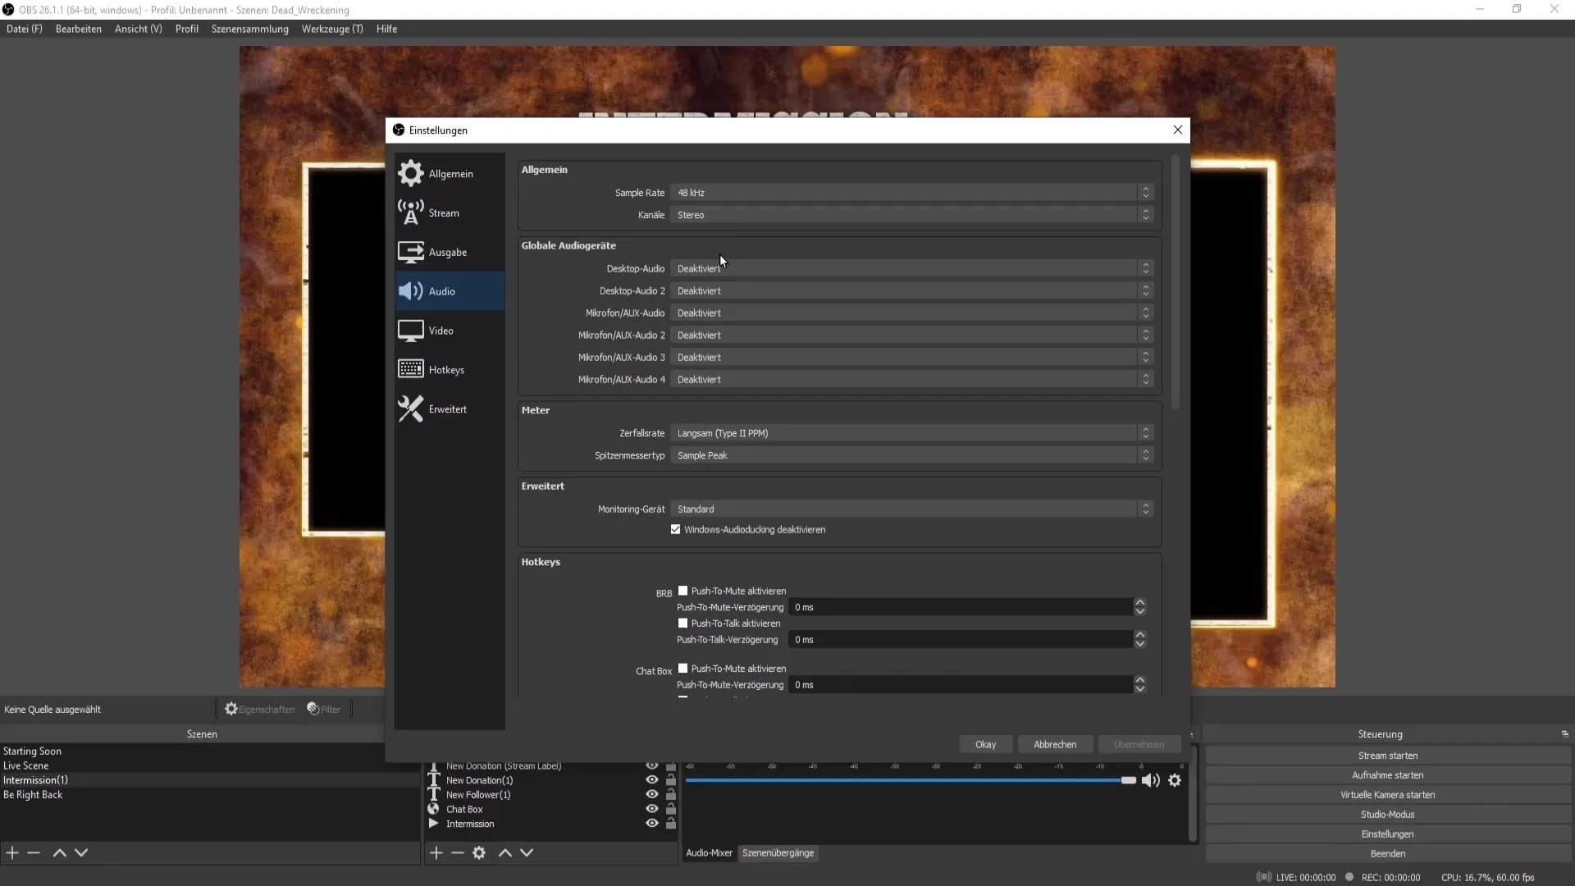Viewport: 1575px width, 886px height.
Task: Click the OBS settings gear icon
Action: (x=1177, y=779)
